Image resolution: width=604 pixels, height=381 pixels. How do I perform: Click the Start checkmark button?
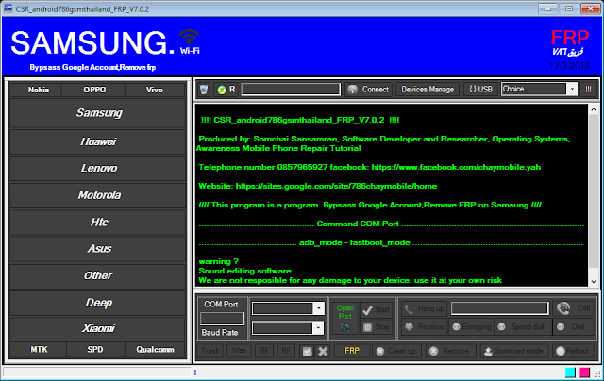pos(376,310)
